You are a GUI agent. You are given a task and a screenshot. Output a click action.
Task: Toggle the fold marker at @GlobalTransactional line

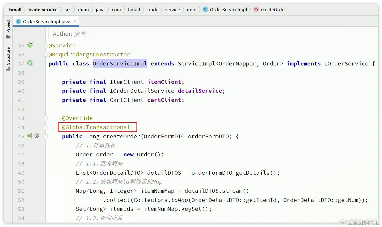click(x=46, y=127)
